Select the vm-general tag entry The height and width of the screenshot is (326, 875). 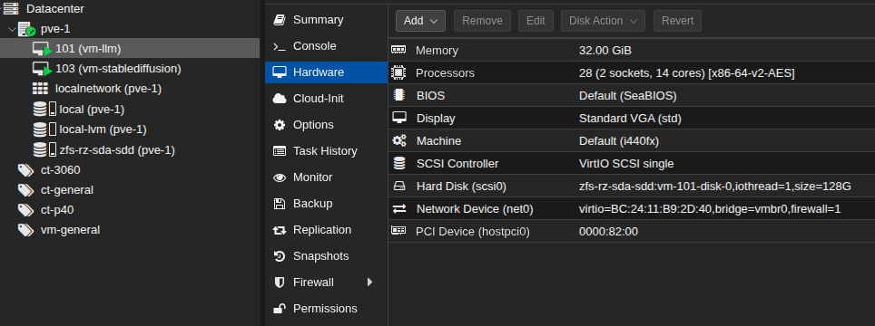click(70, 230)
